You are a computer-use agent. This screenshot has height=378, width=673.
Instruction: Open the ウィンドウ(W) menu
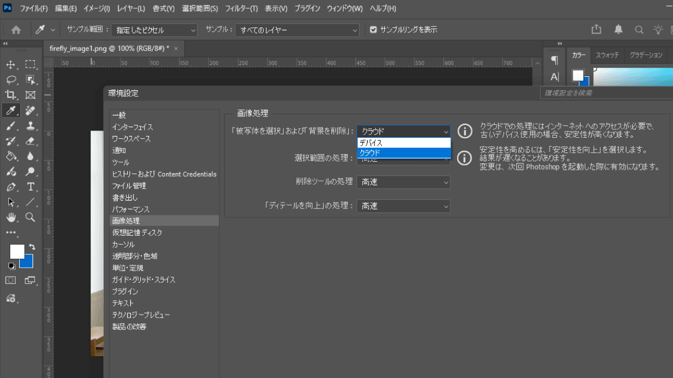pyautogui.click(x=344, y=9)
